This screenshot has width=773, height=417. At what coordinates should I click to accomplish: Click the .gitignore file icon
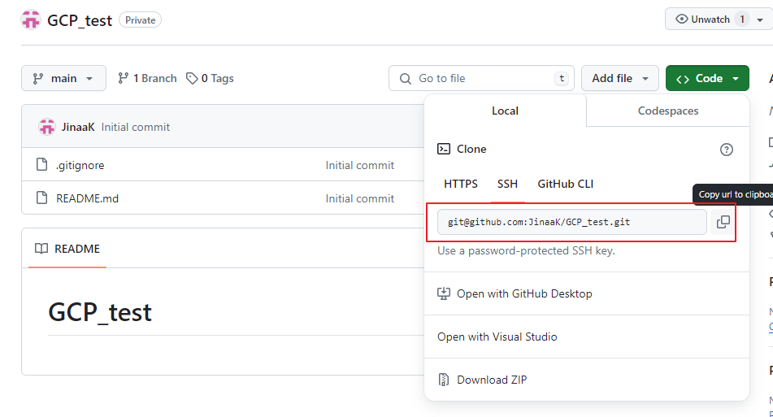[x=42, y=165]
